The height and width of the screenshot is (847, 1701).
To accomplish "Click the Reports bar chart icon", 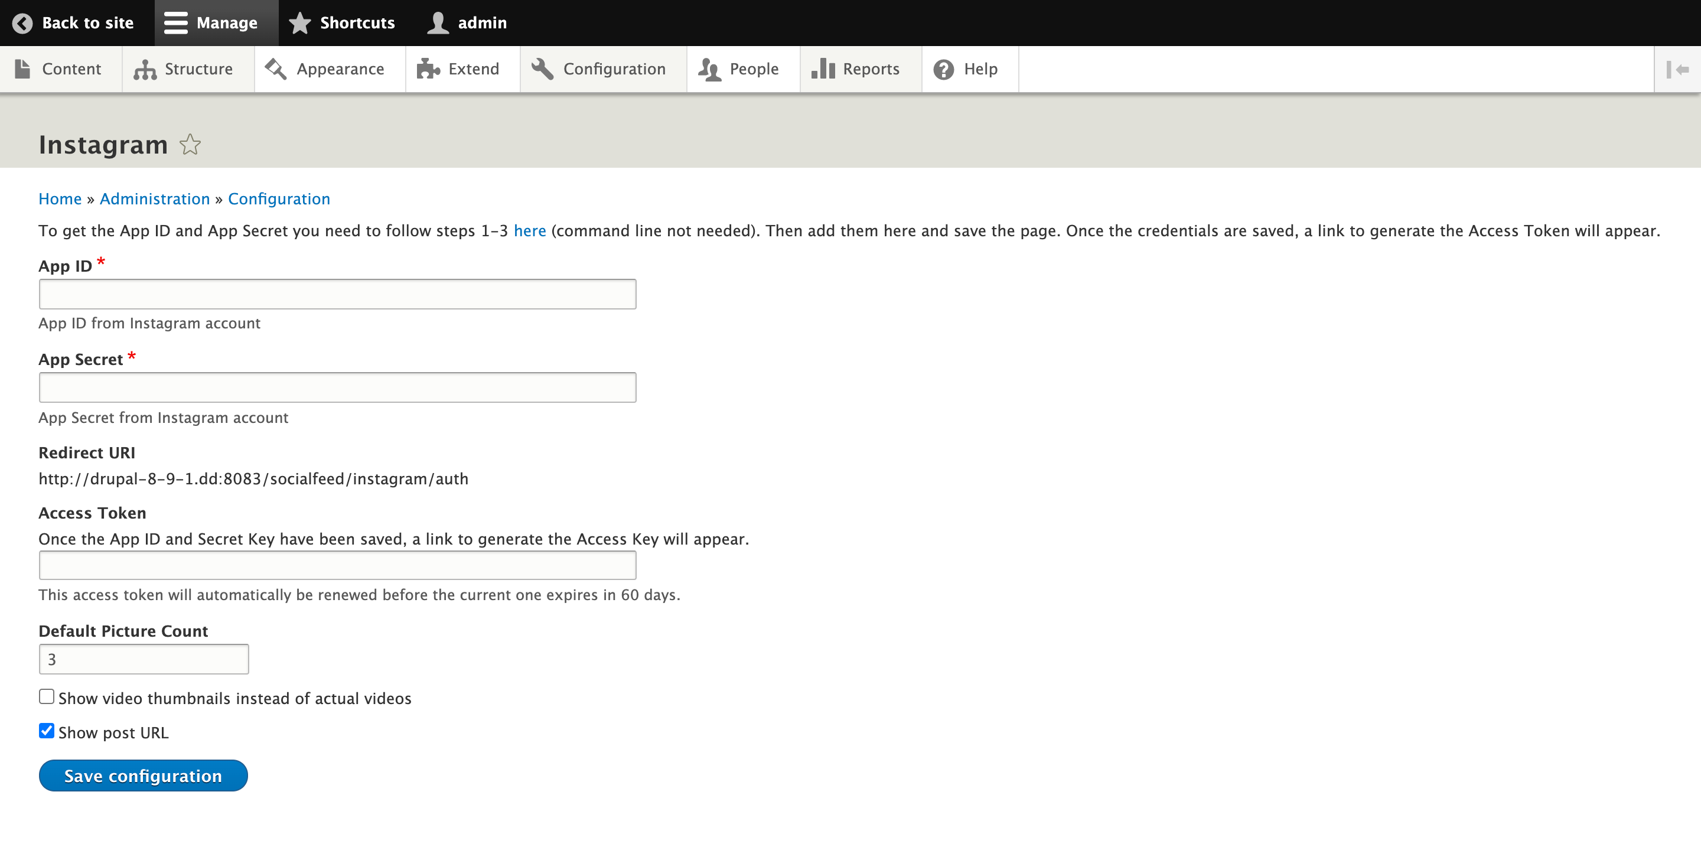I will point(823,69).
